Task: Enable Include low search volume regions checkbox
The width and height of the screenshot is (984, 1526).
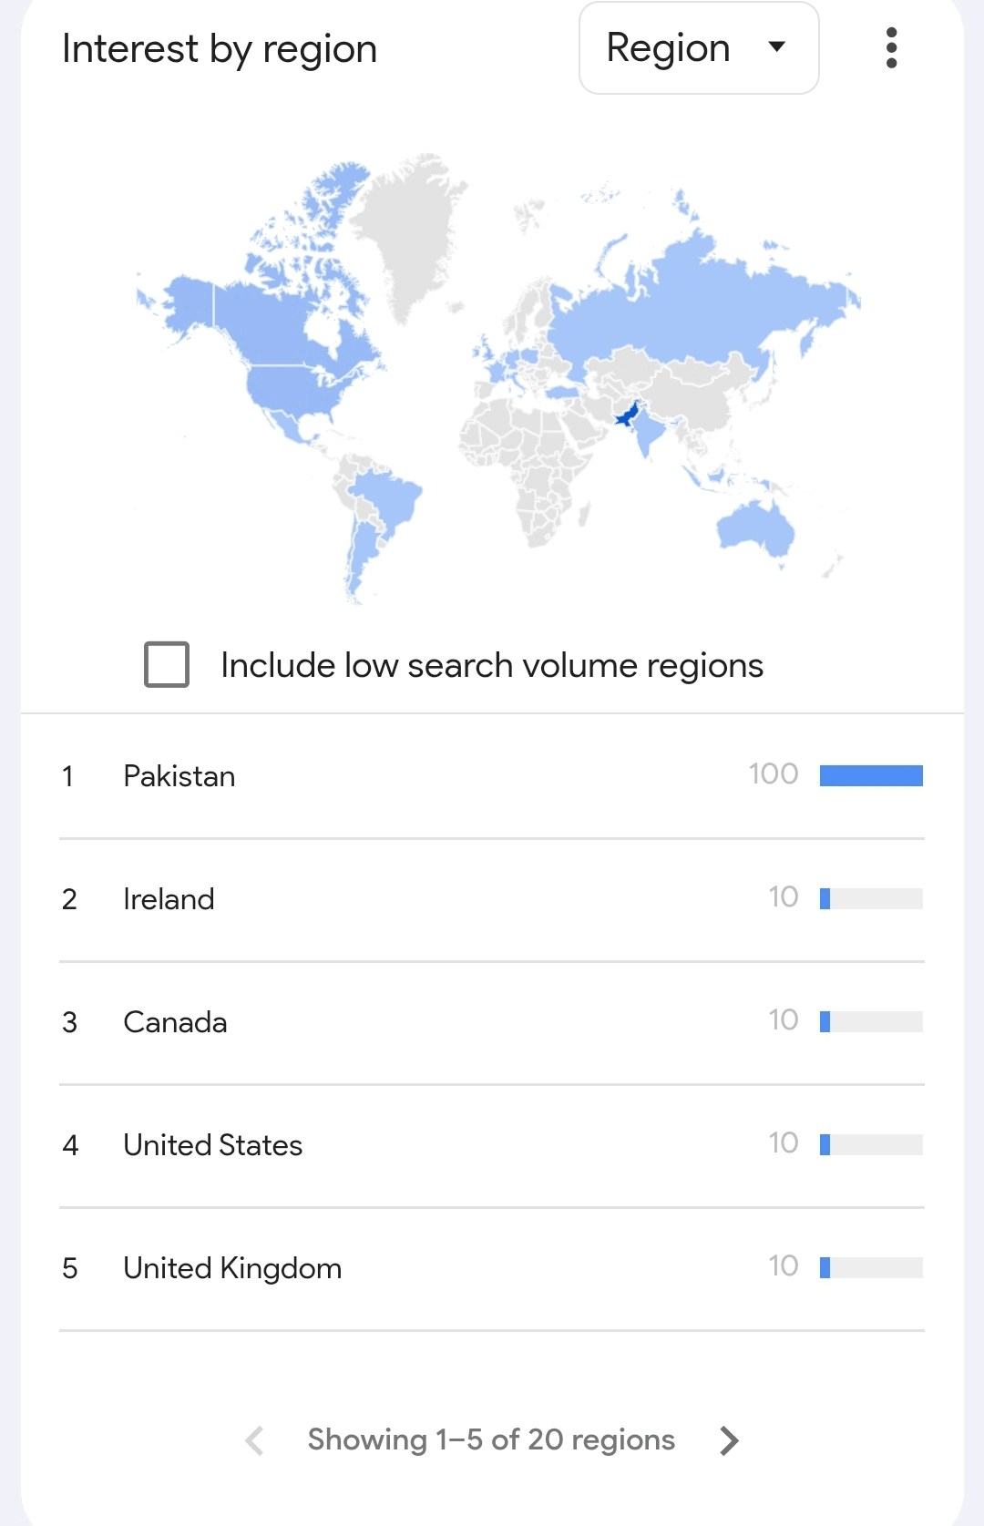Action: click(167, 664)
